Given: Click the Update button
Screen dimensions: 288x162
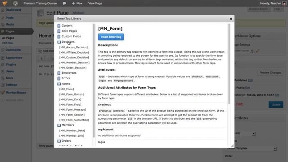Looking at the screenshot, I should pyautogui.click(x=276, y=104).
